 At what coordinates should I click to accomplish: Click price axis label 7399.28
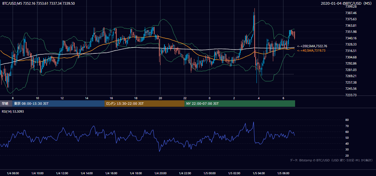tap(351, 6)
